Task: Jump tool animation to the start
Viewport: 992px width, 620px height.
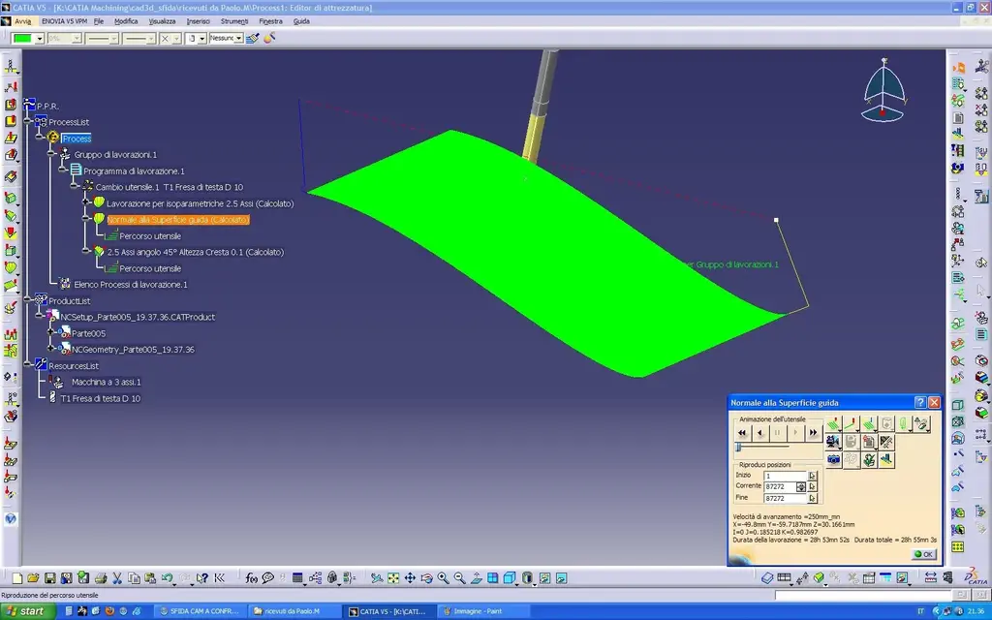Action: tap(743, 432)
